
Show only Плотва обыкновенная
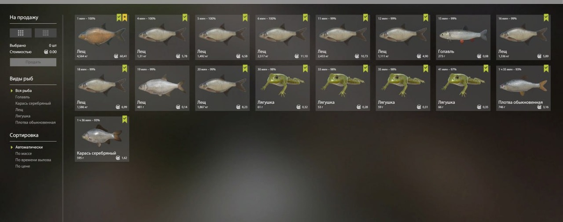click(36, 122)
